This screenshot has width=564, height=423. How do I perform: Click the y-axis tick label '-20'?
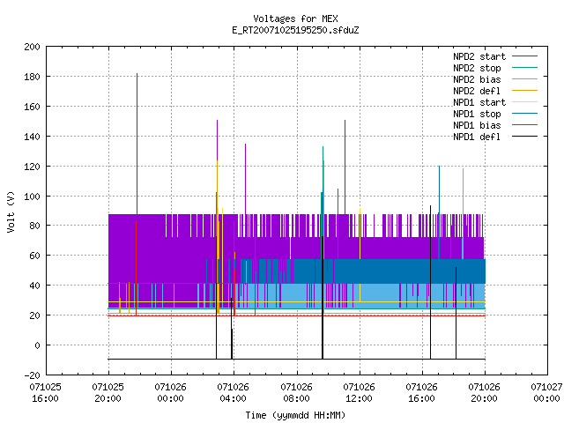32,375
